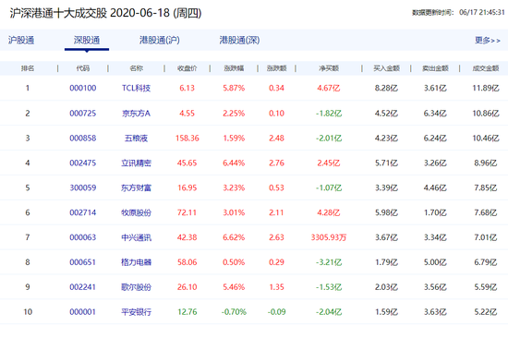Click the 代码 column header
Screen dimensions: 508x338
[83, 68]
